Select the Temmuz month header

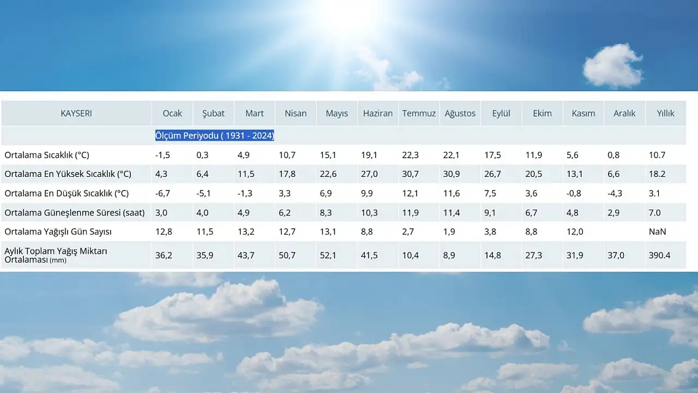click(419, 114)
